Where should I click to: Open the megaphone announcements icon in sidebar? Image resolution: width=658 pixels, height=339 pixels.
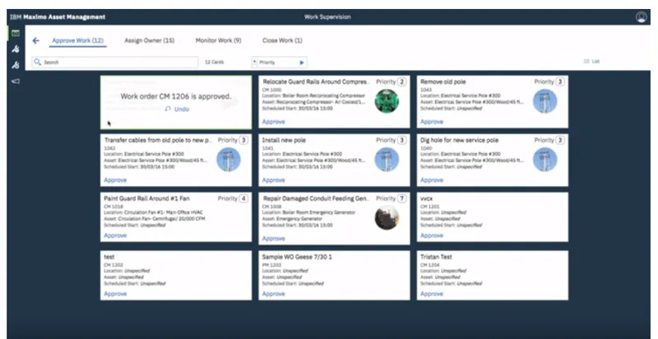(16, 81)
